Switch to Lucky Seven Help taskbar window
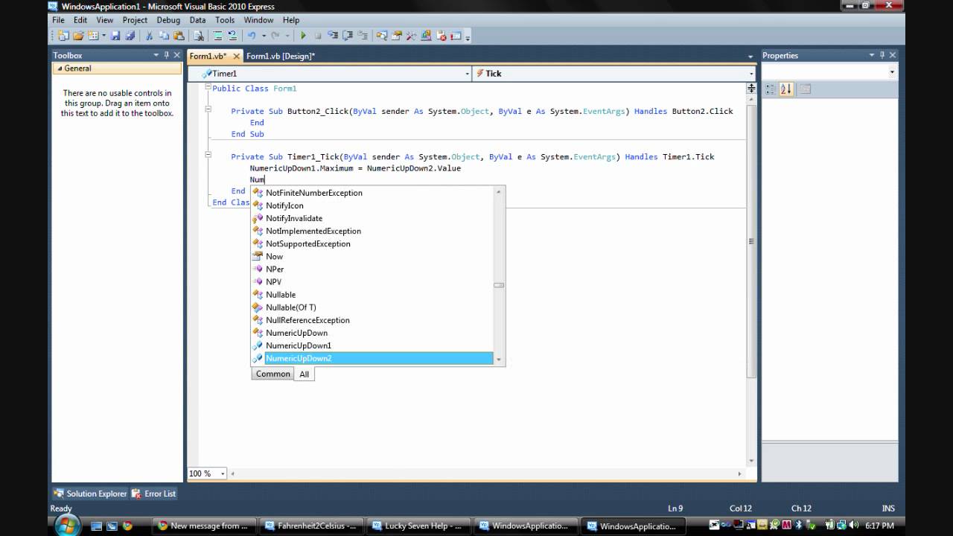Image resolution: width=953 pixels, height=536 pixels. coord(418,526)
